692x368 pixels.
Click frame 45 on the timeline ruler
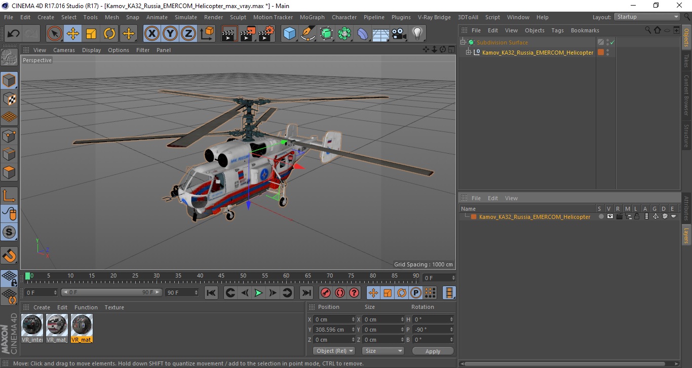(x=222, y=276)
